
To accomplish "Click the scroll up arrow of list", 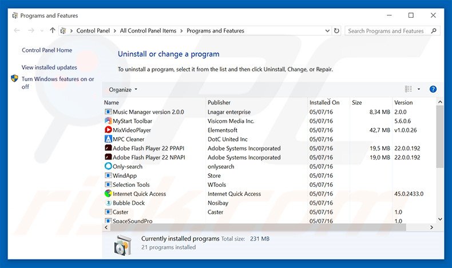I will point(440,102).
